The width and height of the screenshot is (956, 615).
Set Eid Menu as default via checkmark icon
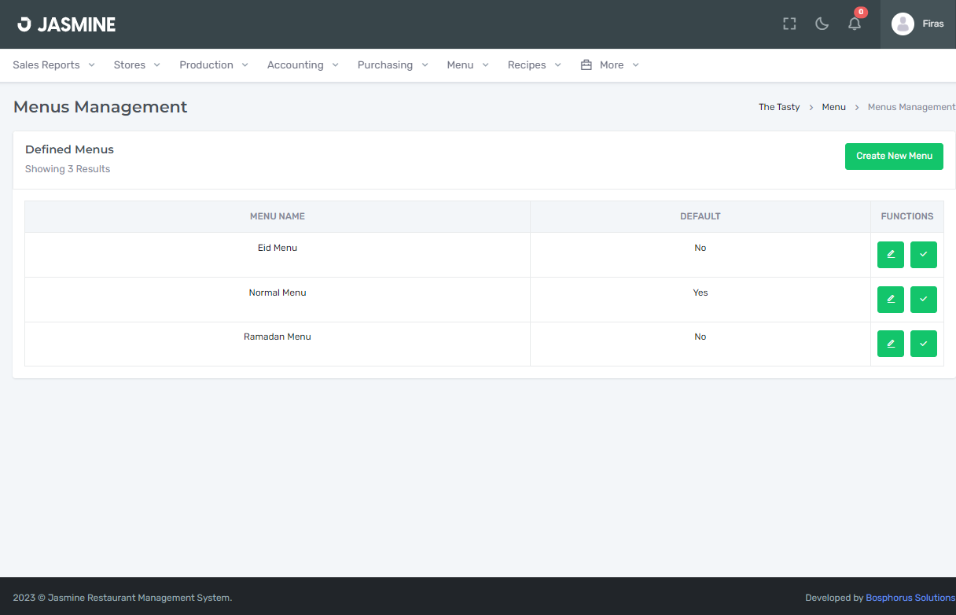(x=923, y=254)
